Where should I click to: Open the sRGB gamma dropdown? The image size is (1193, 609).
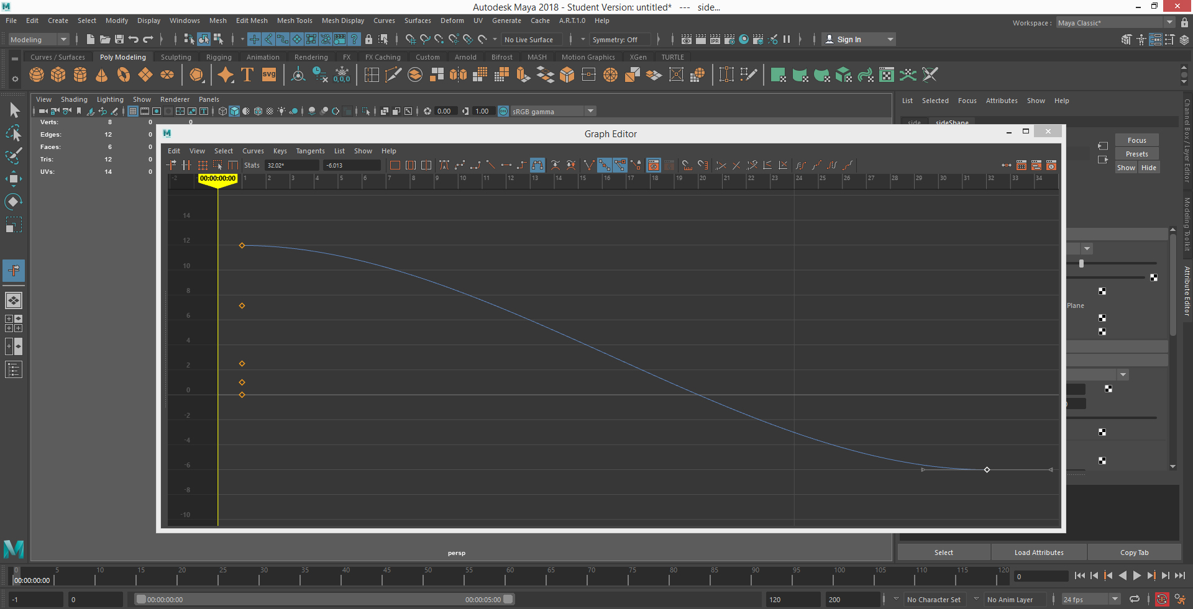(589, 111)
